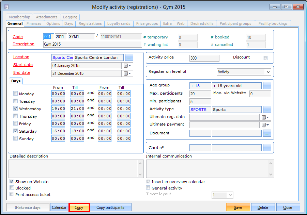Image resolution: width=307 pixels, height=215 pixels.
Task: Open the window system menu icon
Action: pos(6,6)
